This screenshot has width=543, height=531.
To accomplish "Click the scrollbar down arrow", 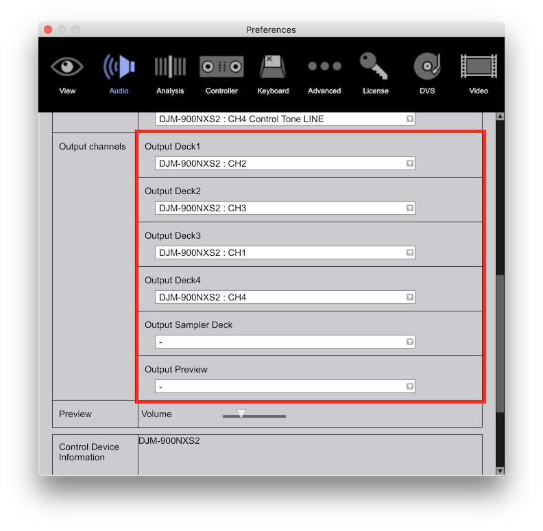I will coord(500,471).
